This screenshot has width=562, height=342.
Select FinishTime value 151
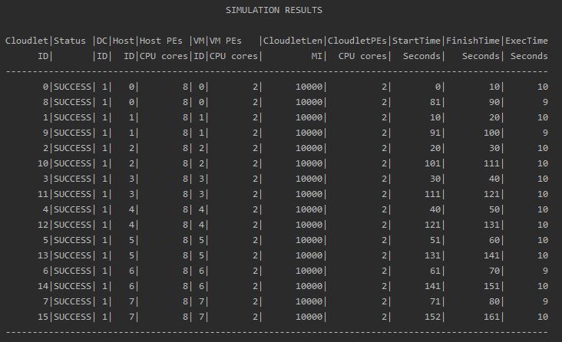(491, 286)
